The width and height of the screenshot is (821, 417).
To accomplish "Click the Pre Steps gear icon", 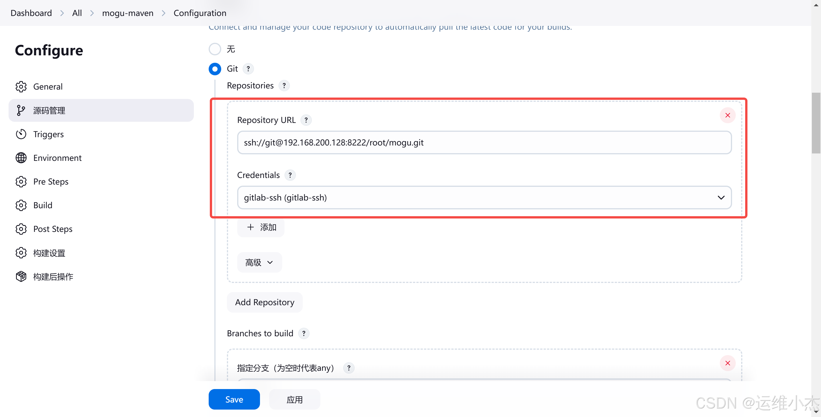I will (21, 181).
